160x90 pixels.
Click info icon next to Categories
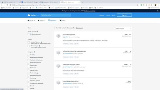(x=34, y=52)
